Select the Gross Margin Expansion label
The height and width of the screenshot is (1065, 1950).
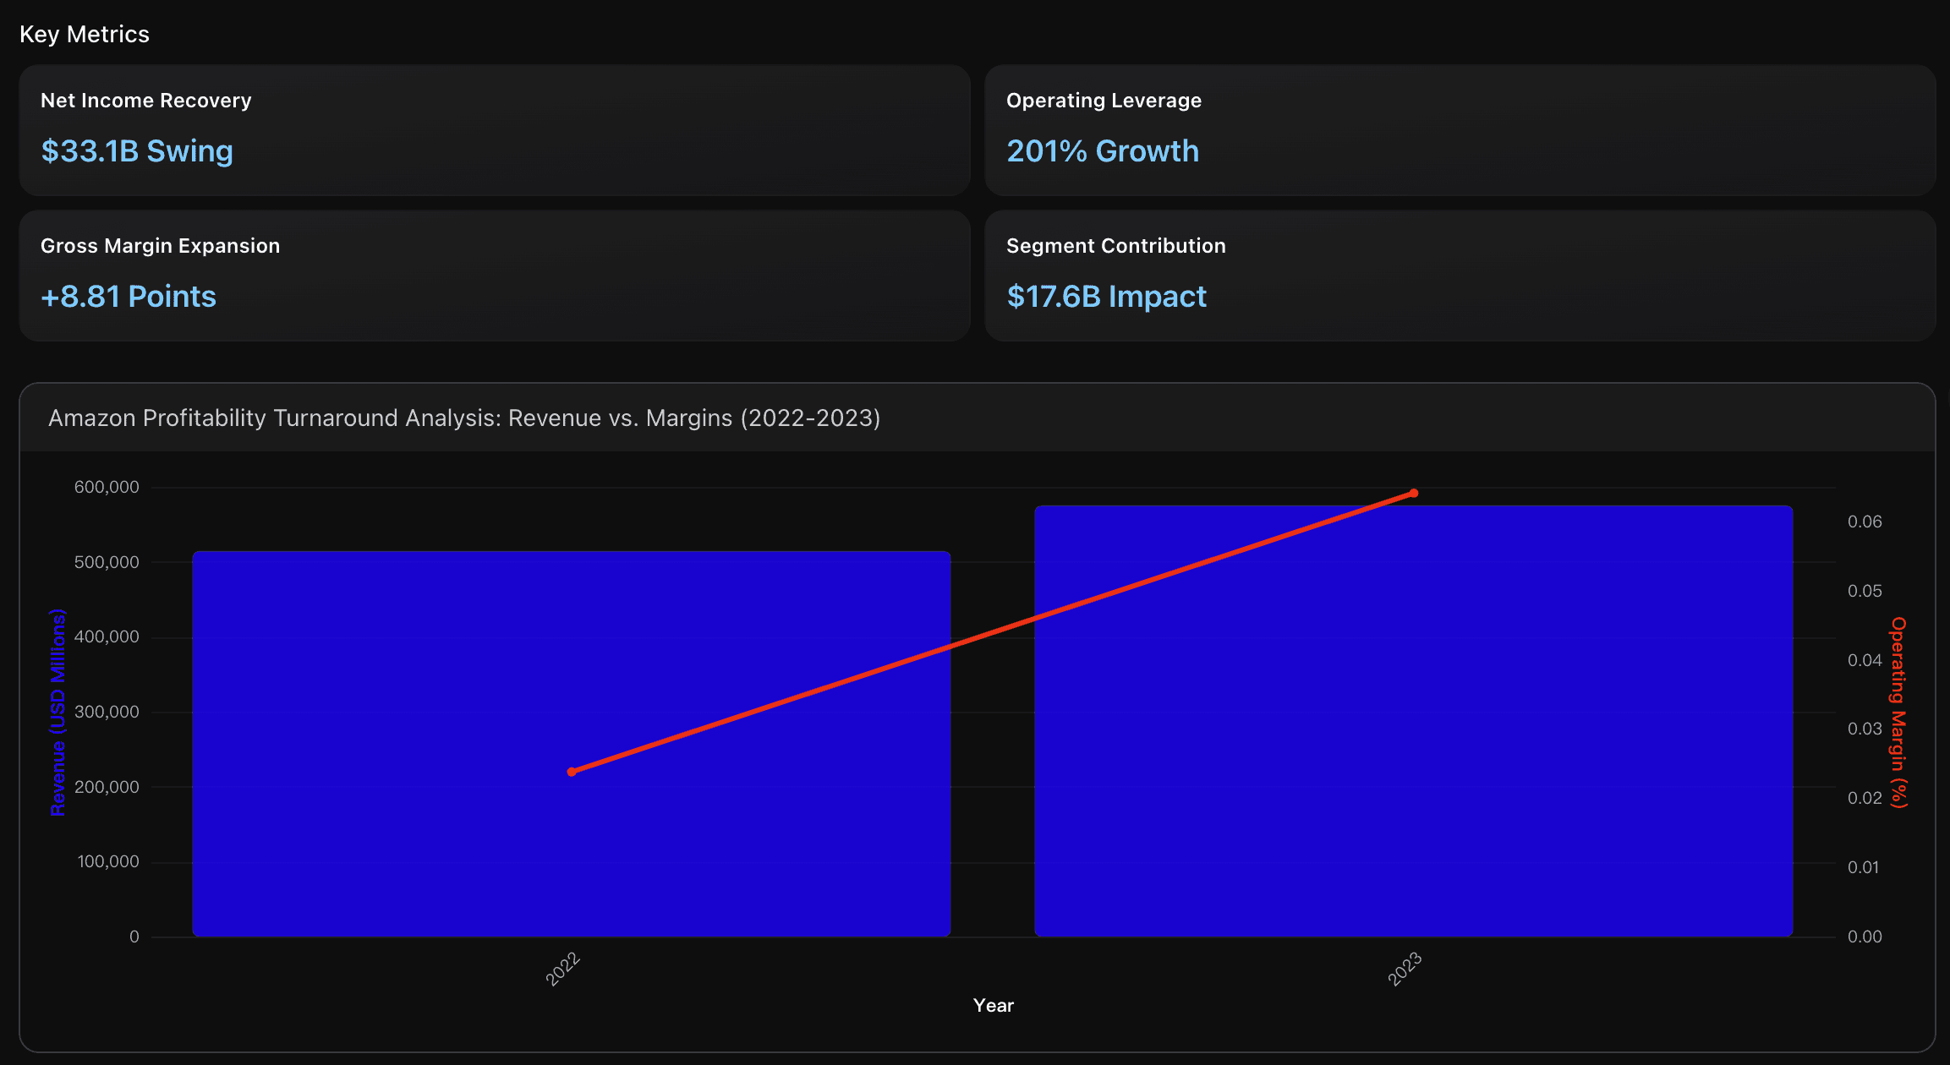coord(160,246)
